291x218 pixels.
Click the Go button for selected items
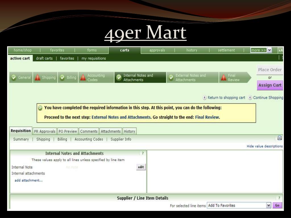coord(277,206)
